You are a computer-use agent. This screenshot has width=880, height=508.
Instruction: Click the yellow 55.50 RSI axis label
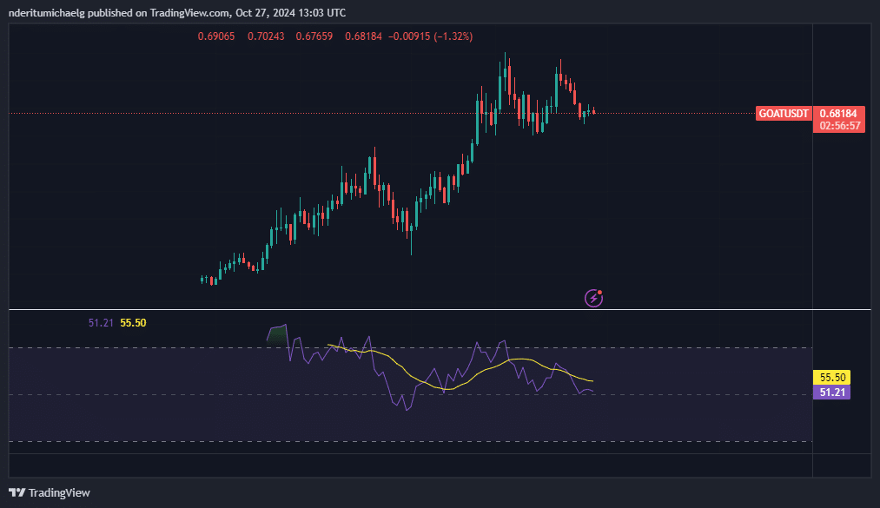pos(831,378)
